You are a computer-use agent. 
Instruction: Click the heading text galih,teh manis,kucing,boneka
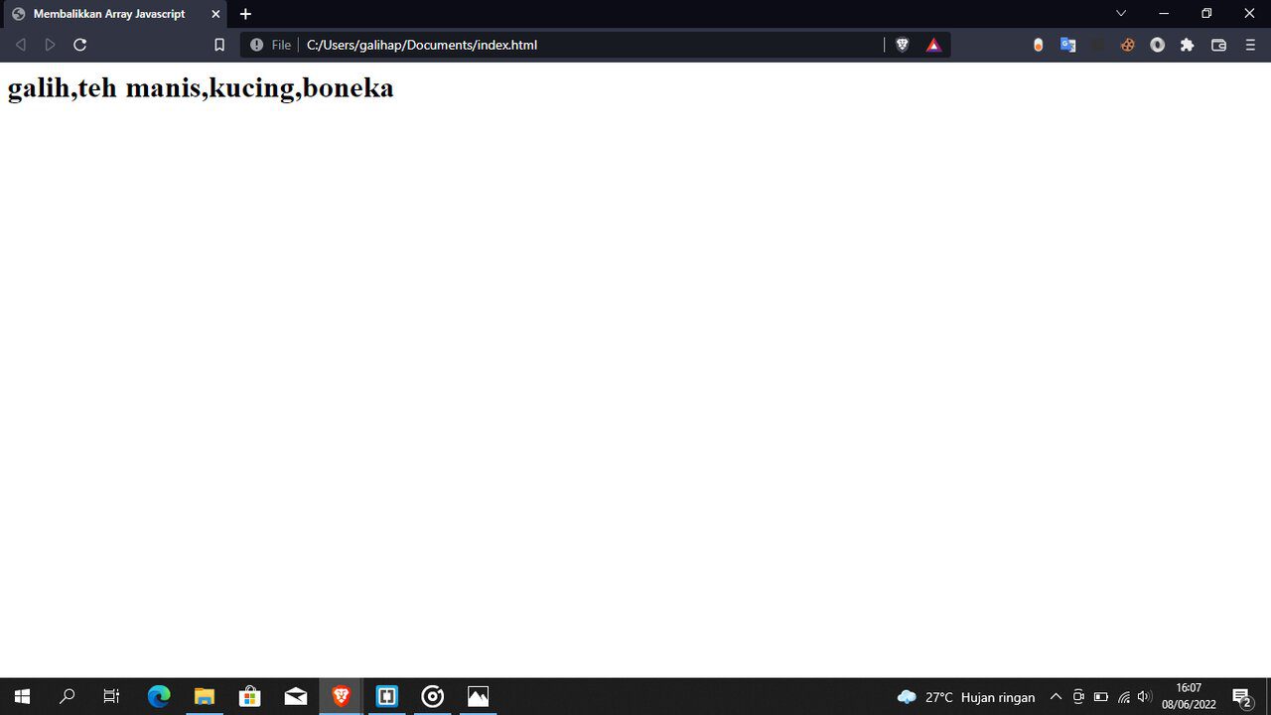tap(201, 88)
